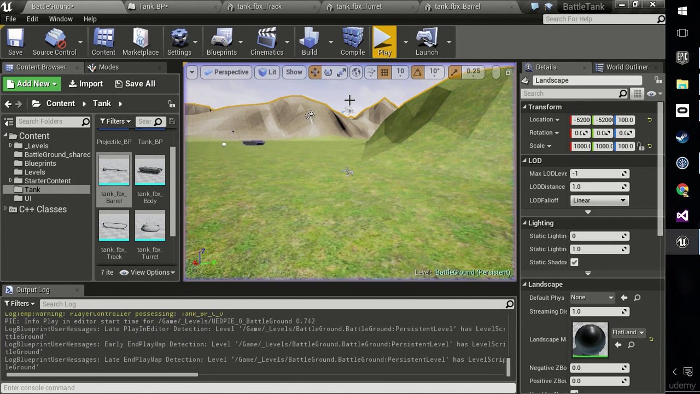Click the Blueprints gamepad icon
The width and height of the screenshot is (700, 394).
click(221, 42)
